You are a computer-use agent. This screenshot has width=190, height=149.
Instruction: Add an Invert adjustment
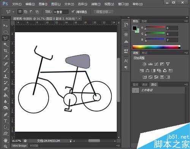(x=145, y=77)
